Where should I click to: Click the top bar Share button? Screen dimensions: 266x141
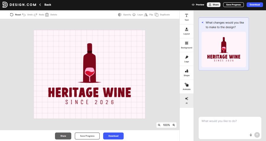[x=214, y=5]
